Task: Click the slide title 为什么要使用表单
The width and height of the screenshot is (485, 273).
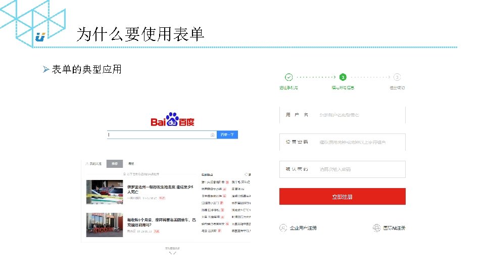Action: click(140, 34)
